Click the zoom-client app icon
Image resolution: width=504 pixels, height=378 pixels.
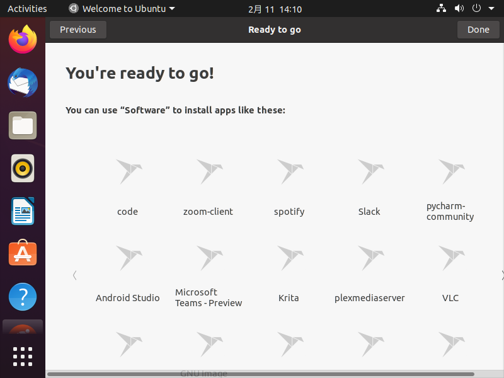coord(210,171)
